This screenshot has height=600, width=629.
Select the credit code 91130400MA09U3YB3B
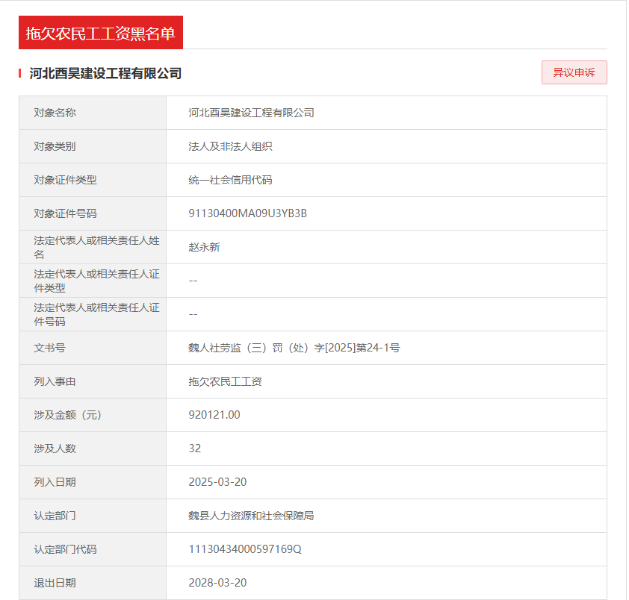point(247,213)
